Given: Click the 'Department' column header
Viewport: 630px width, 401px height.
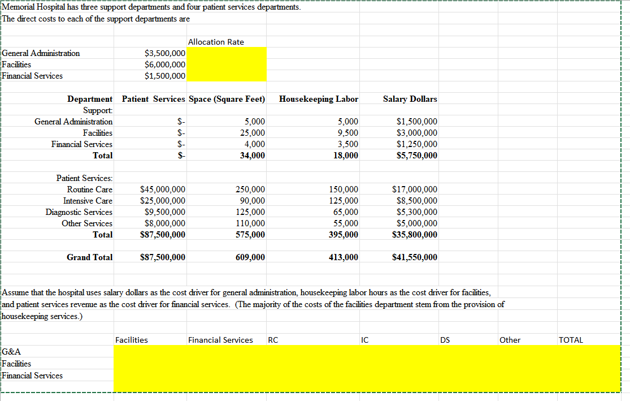Looking at the screenshot, I should click(90, 99).
